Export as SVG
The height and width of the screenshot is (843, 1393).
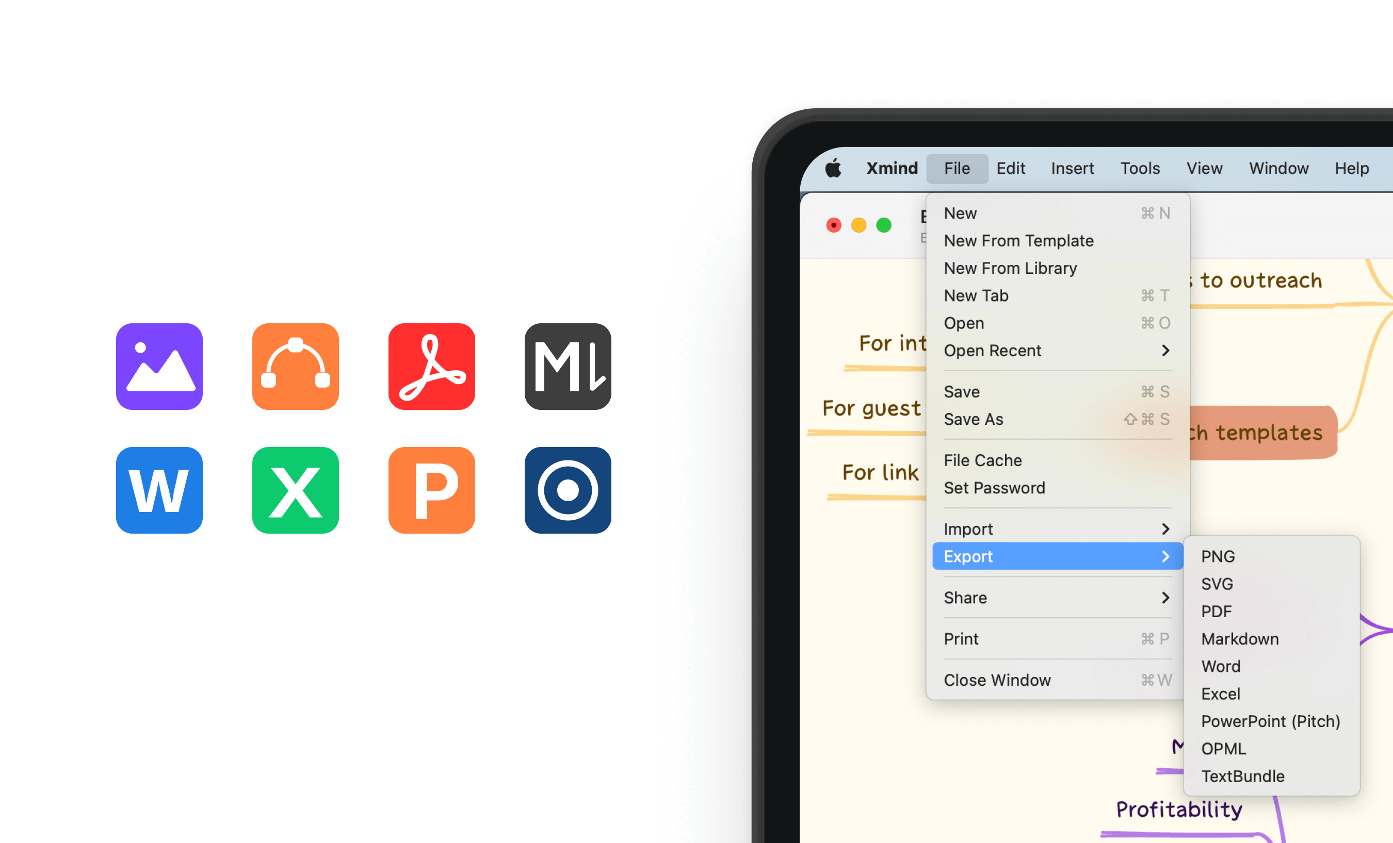[x=1271, y=584]
